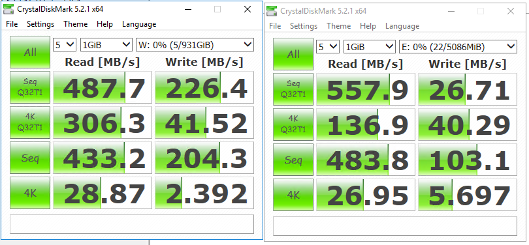Close the right CrystalDiskMark window

pyautogui.click(x=511, y=12)
